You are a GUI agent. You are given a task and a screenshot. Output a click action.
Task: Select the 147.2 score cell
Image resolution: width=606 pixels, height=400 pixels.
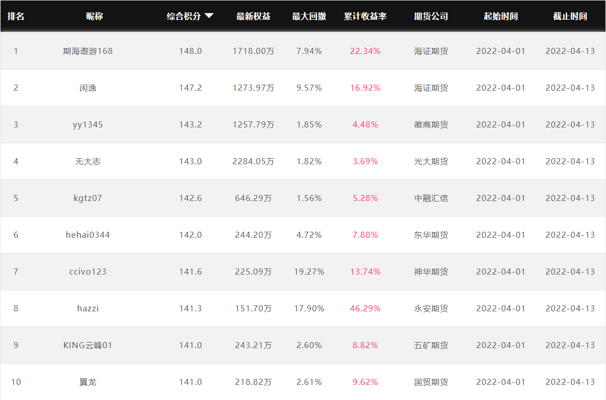click(x=191, y=88)
